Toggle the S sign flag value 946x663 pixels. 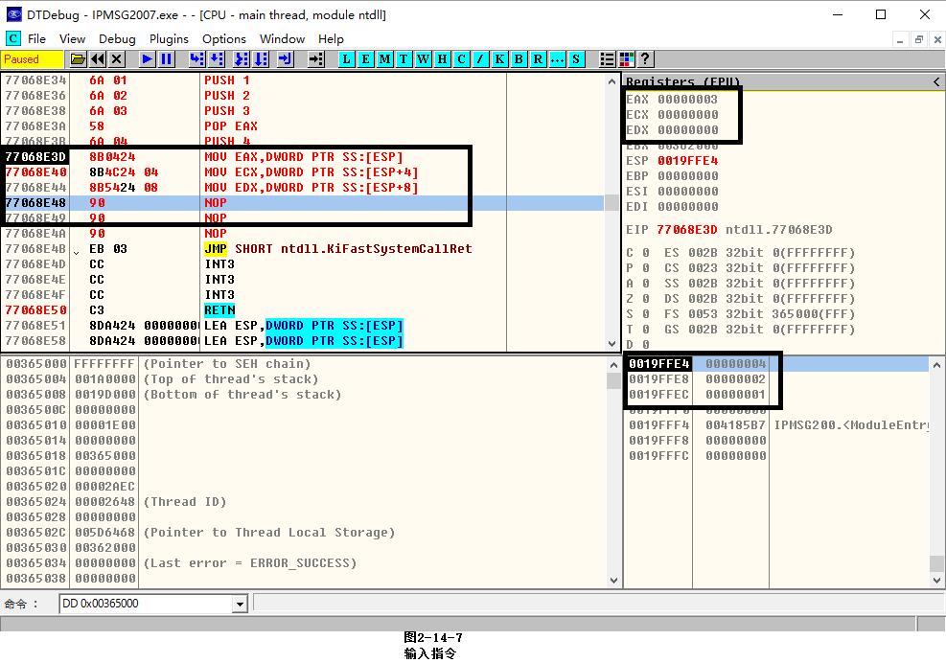(x=645, y=314)
